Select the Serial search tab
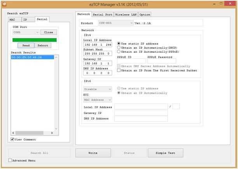This screenshot has width=238, height=169. 42,19
